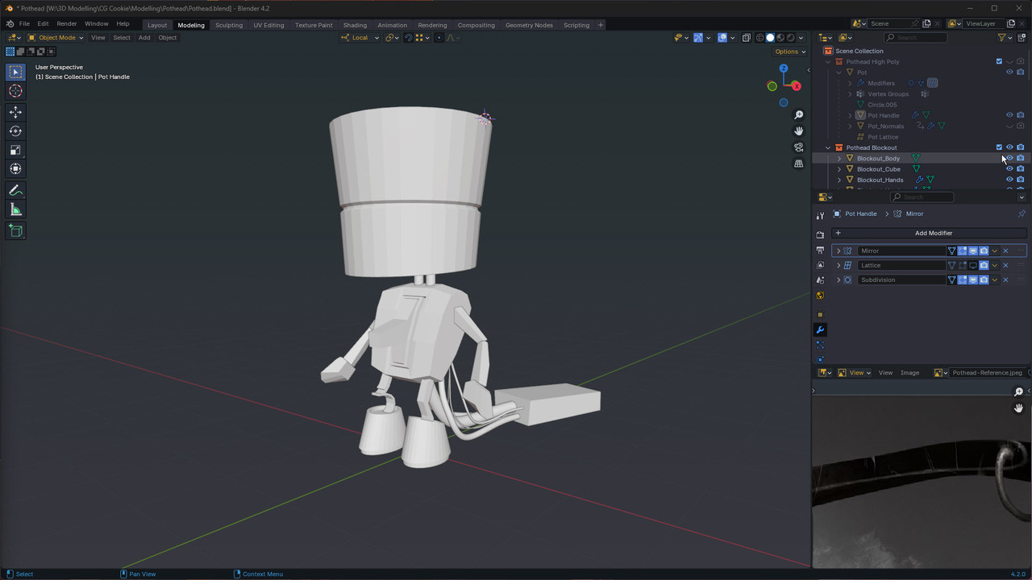
Task: Select the Move tool in the viewport toolbar
Action: coord(15,112)
